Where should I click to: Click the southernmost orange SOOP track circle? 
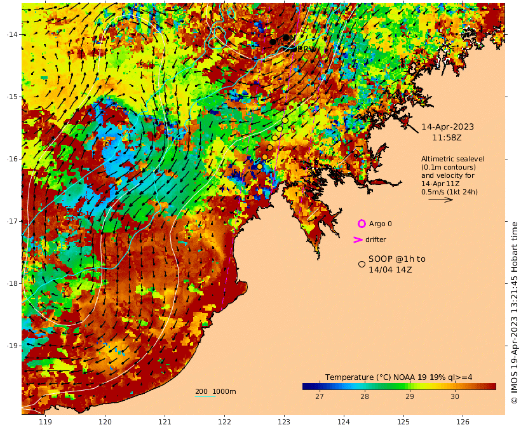pos(259,166)
